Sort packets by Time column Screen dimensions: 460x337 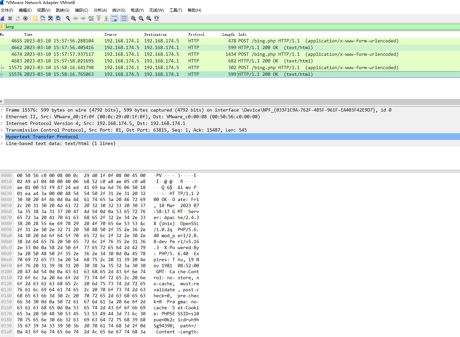[x=63, y=34]
